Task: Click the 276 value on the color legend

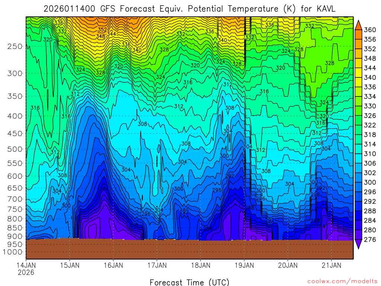Action: pos(370,239)
